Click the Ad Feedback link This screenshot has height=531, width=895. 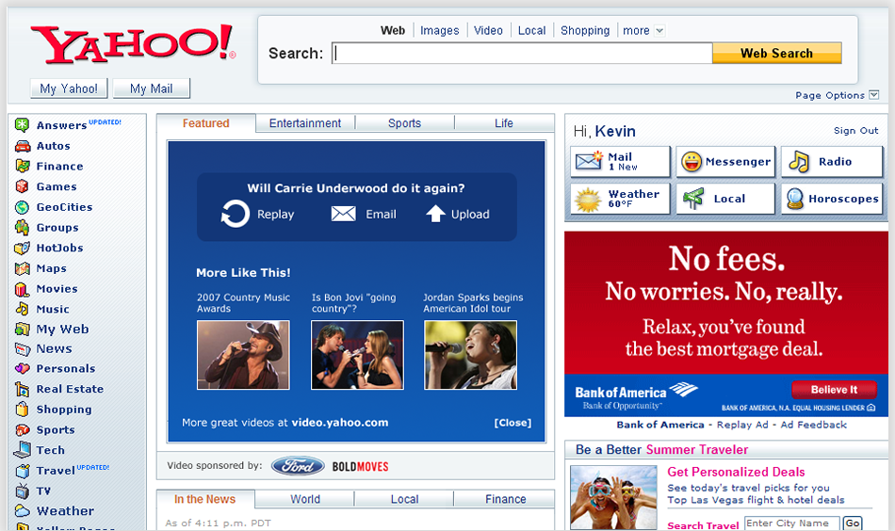pos(813,425)
